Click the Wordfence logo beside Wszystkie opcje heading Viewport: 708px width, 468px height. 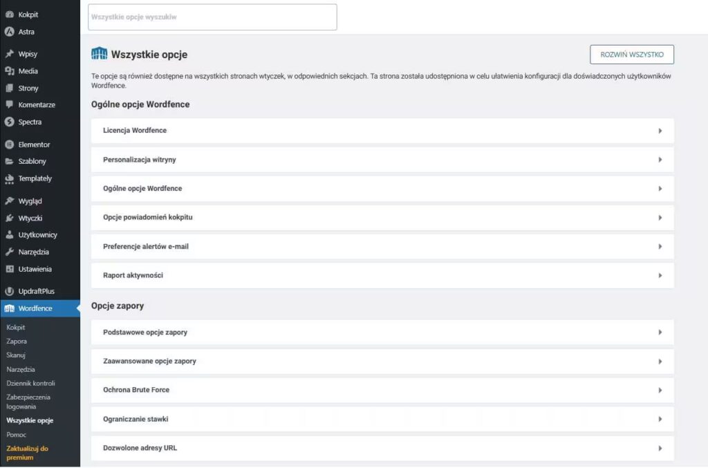(x=100, y=54)
